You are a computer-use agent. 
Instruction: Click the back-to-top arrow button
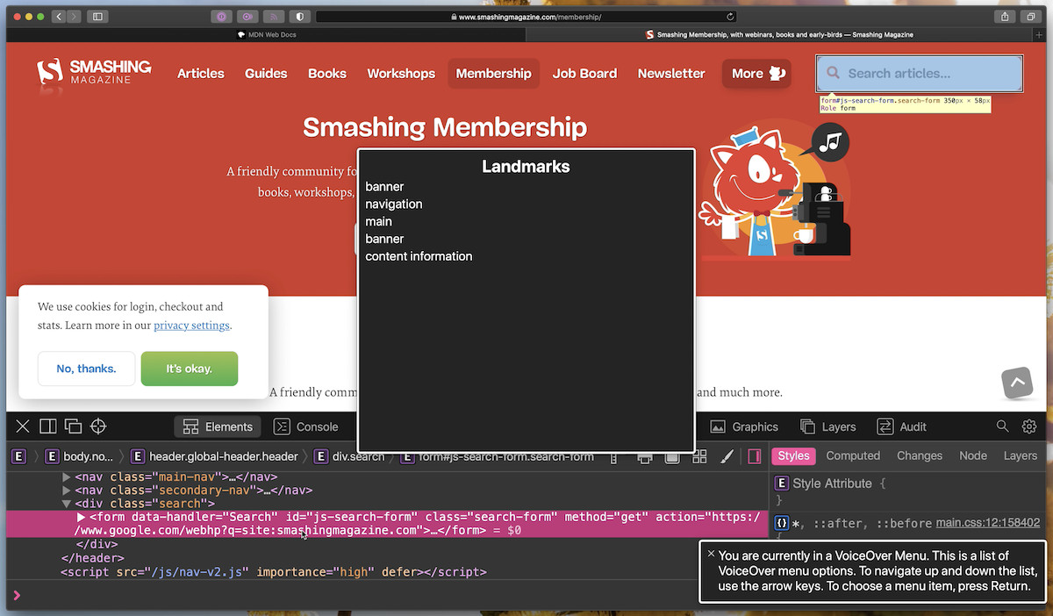tap(1017, 383)
